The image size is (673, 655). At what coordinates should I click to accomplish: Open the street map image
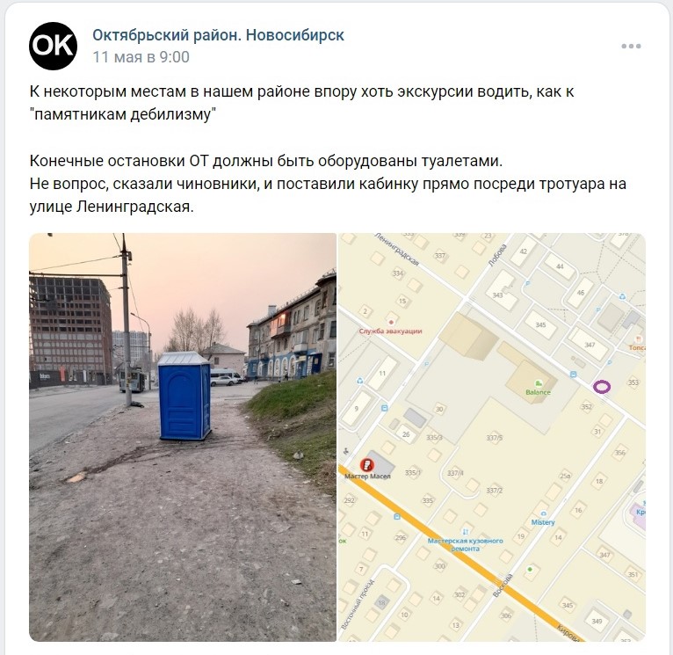click(492, 437)
